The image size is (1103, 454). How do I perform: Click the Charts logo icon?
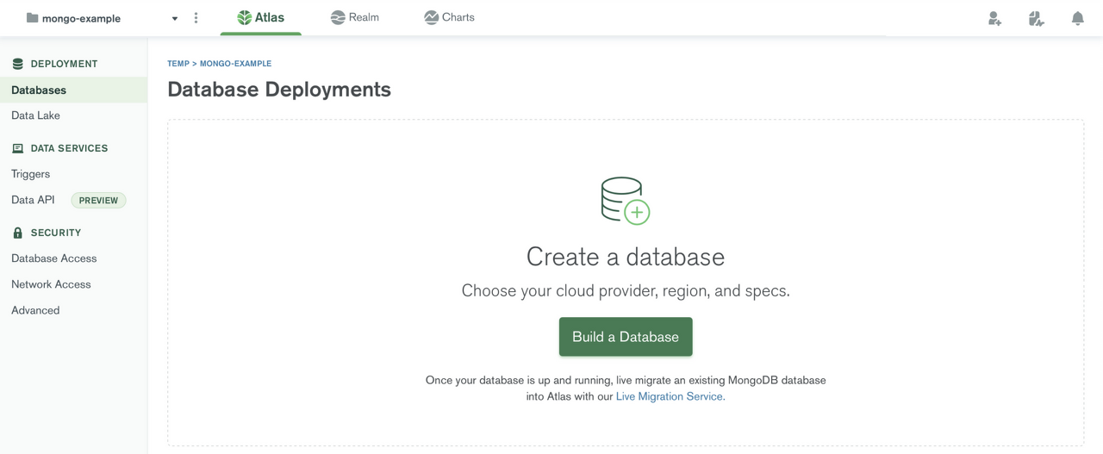click(x=431, y=17)
